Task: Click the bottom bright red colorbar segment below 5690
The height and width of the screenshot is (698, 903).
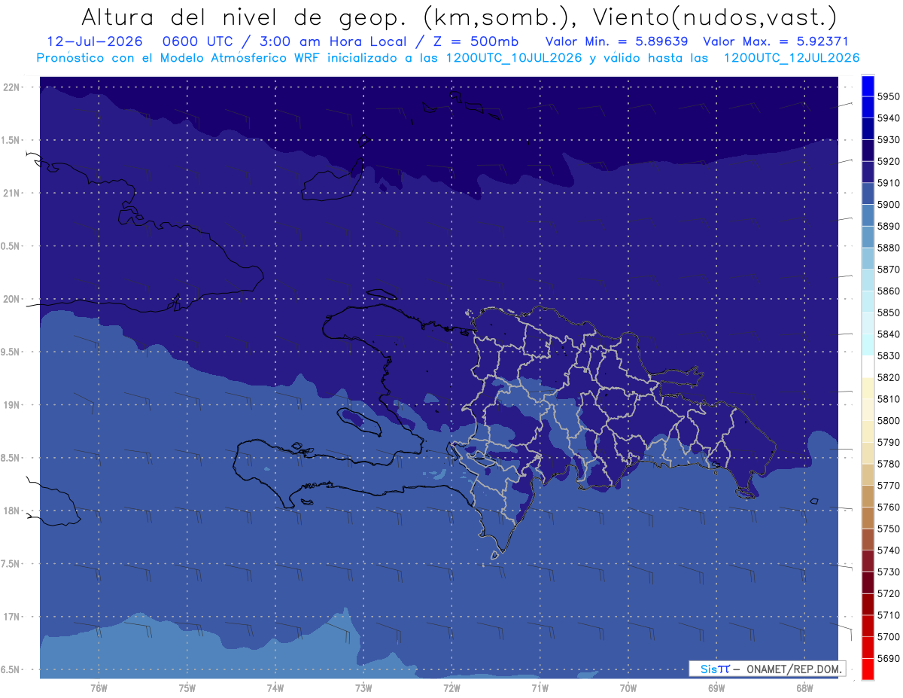Action: coord(867,669)
